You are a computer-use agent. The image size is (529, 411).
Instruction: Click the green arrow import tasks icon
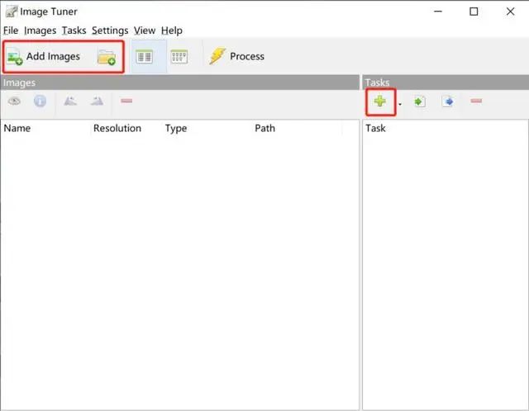pos(419,102)
